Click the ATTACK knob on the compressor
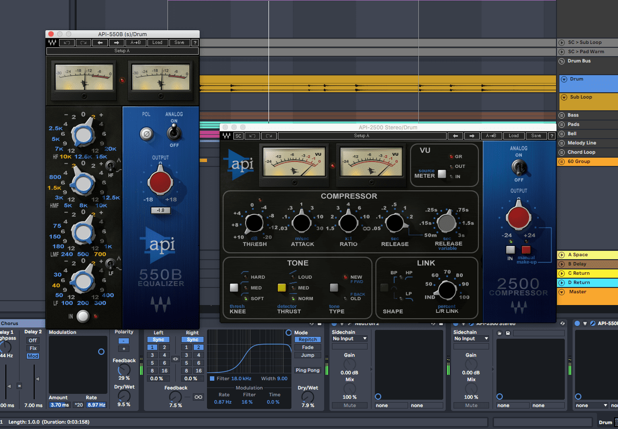 point(302,224)
